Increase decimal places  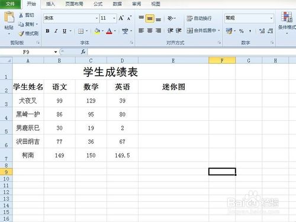pos(262,31)
